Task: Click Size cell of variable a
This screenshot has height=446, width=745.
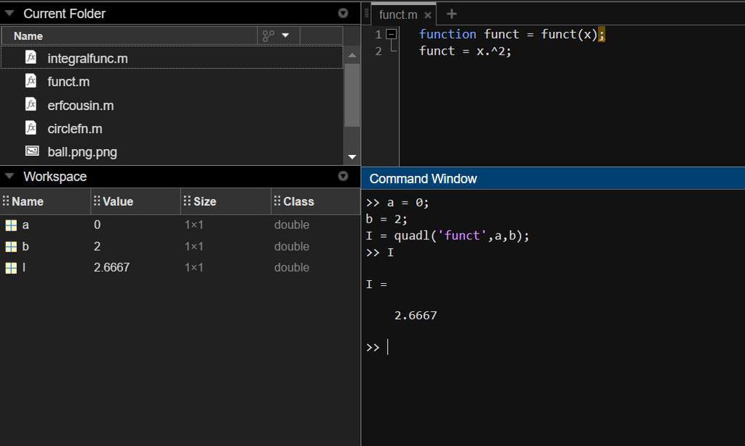Action: coord(194,225)
